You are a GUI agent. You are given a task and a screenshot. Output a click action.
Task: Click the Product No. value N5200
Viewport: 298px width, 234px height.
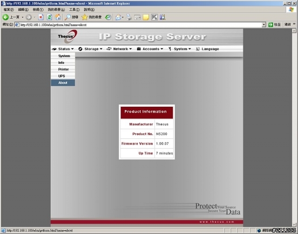tap(162, 134)
